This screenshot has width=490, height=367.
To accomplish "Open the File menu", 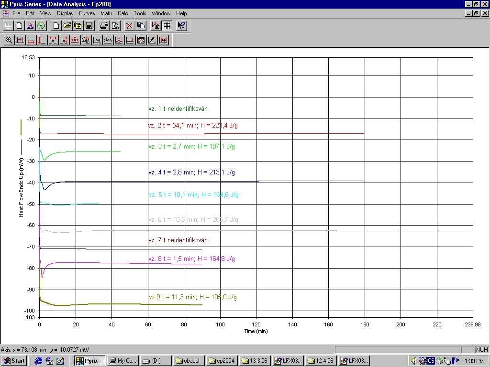I will 16,13.
